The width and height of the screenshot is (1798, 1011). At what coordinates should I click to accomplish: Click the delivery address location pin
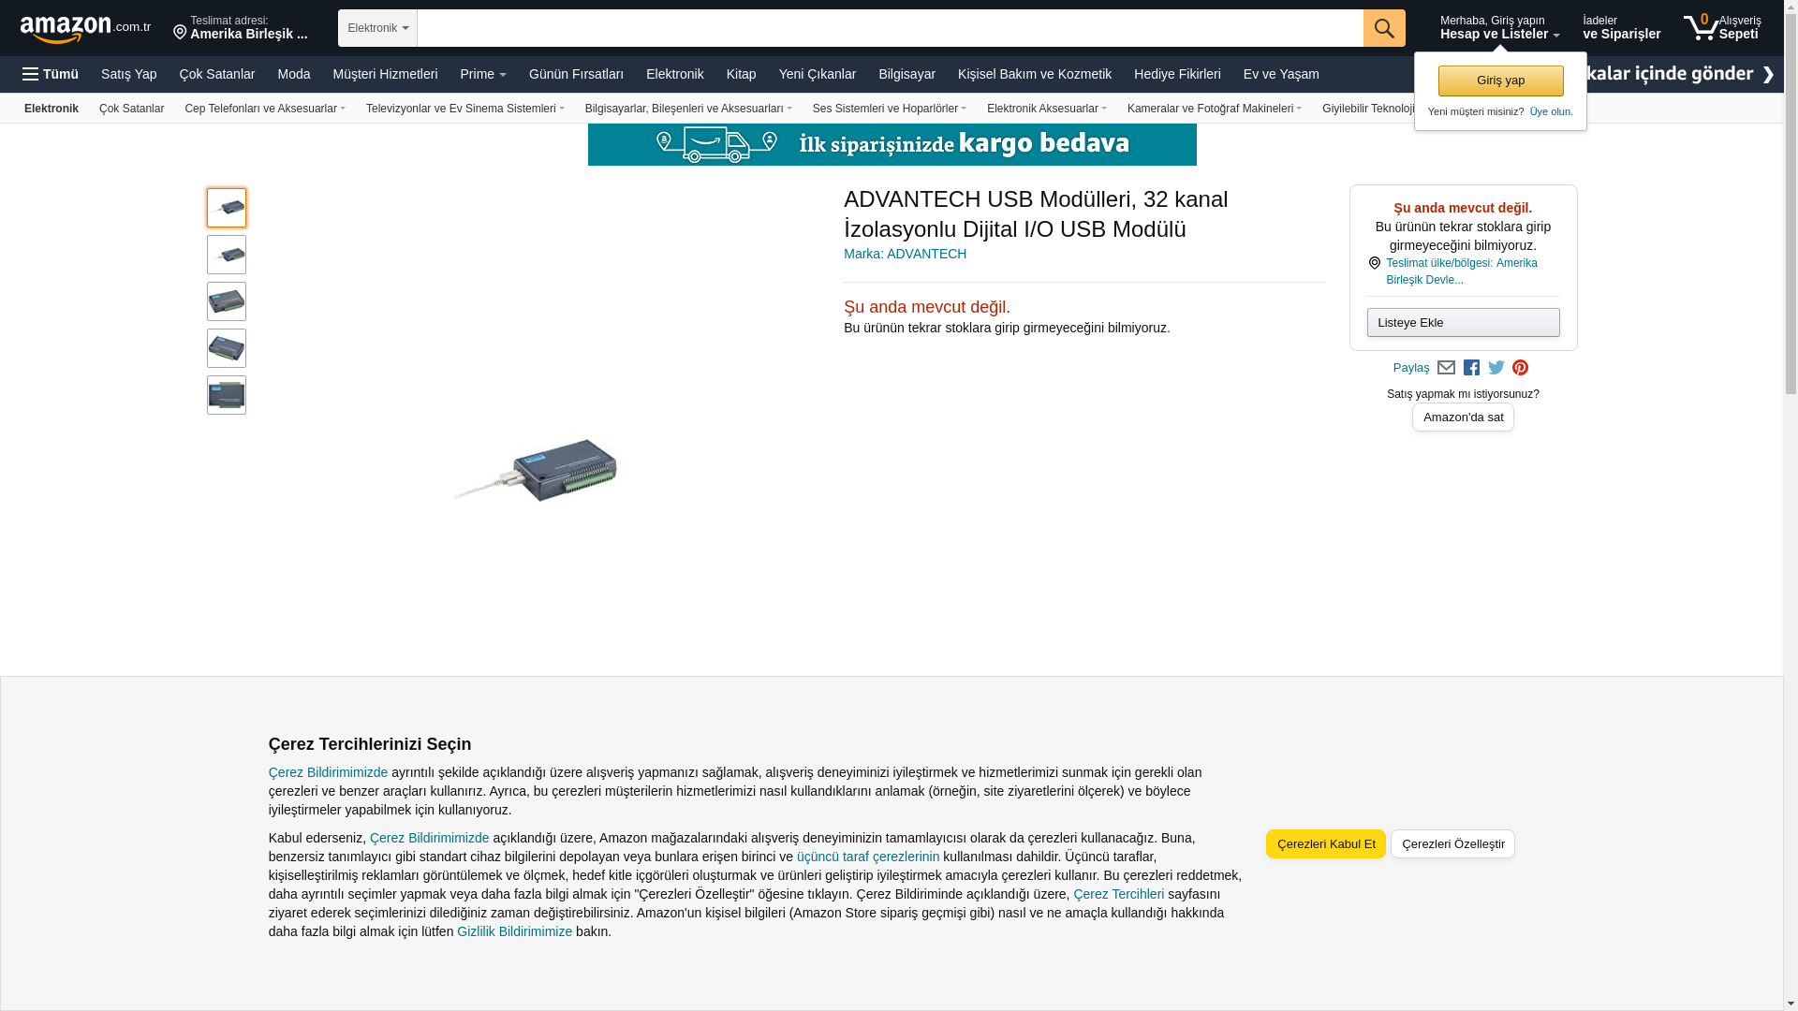click(x=180, y=33)
